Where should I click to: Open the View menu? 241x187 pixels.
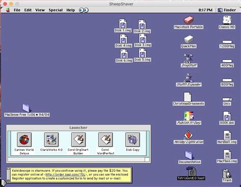[x=40, y=10]
